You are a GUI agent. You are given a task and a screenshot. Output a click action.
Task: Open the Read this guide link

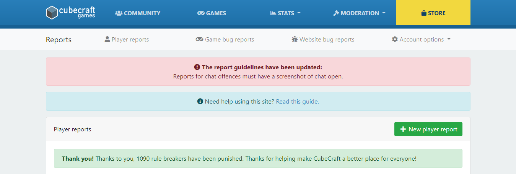pyautogui.click(x=297, y=101)
